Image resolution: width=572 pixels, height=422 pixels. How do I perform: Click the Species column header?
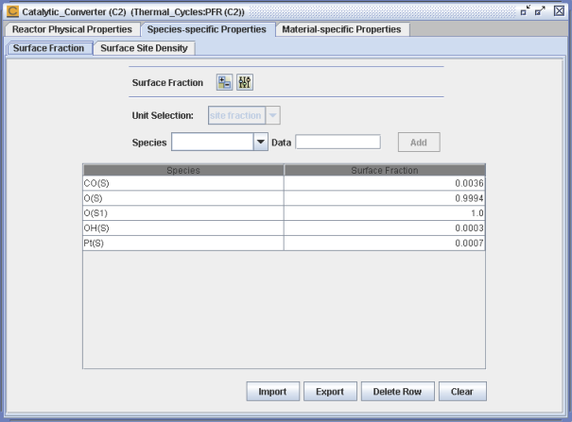click(x=183, y=170)
